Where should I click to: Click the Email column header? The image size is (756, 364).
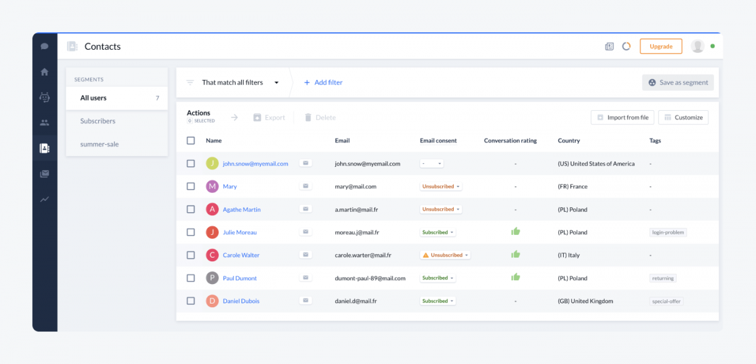coord(342,140)
